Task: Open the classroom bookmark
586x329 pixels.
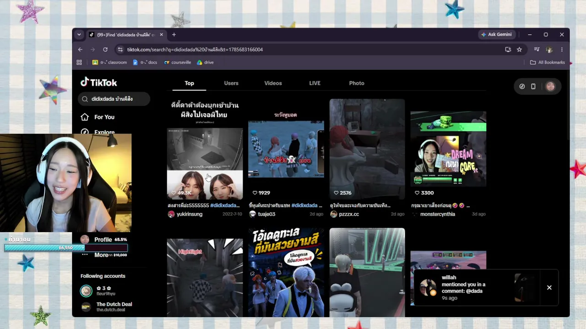Action: [110, 62]
